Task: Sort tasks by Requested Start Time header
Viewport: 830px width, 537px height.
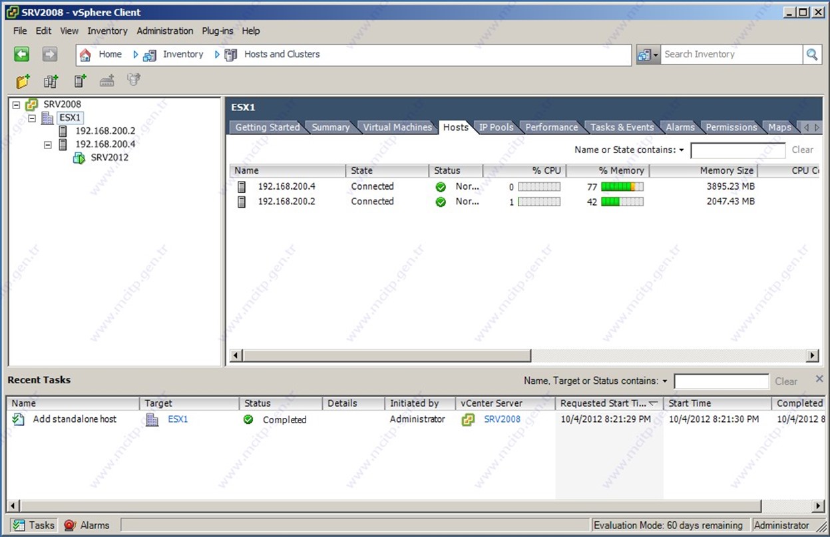Action: pos(609,403)
